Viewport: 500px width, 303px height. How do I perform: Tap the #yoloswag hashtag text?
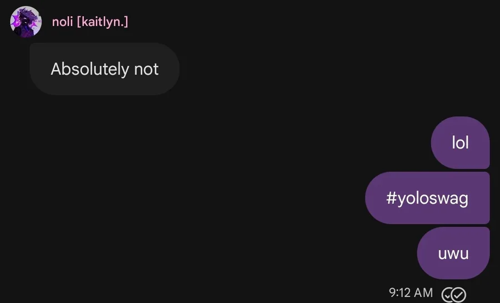[x=427, y=198]
